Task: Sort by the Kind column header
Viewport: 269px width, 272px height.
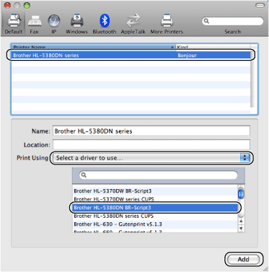Action: pos(213,47)
